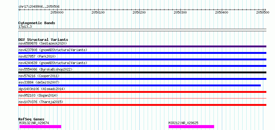The image size is (275, 130).
Task: Select the shorter blue esv33884 bar
Action: click(139, 85)
